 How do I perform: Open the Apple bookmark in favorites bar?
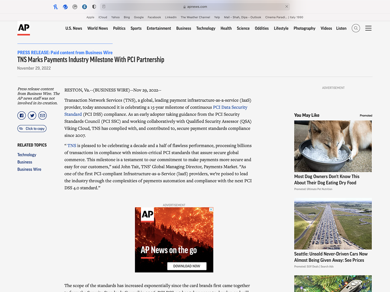tap(90, 17)
